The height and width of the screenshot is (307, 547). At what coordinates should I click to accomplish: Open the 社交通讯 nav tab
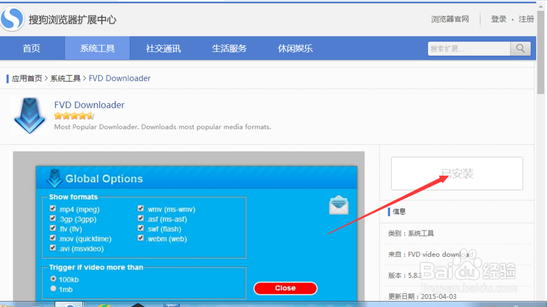[x=163, y=48]
